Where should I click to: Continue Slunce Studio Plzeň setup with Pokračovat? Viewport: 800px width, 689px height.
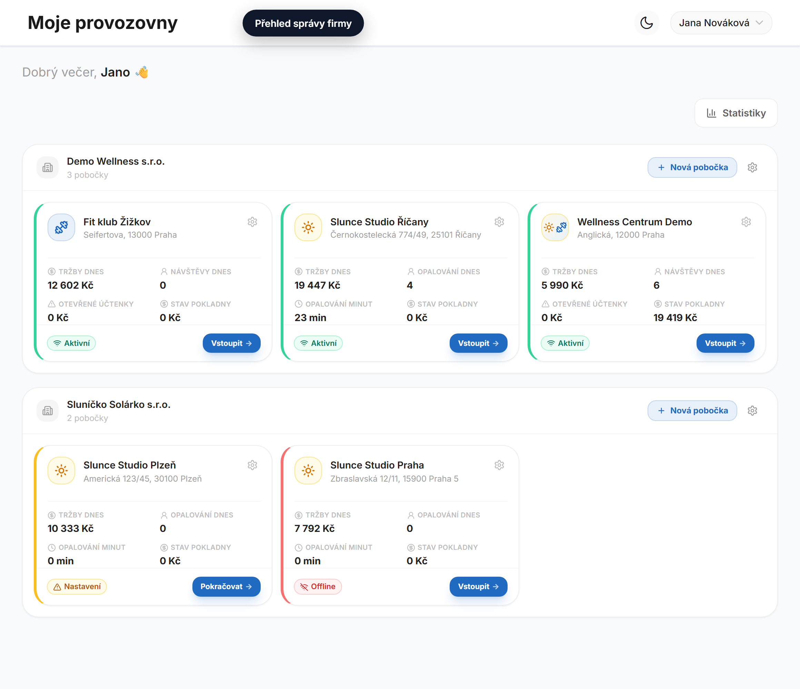226,586
